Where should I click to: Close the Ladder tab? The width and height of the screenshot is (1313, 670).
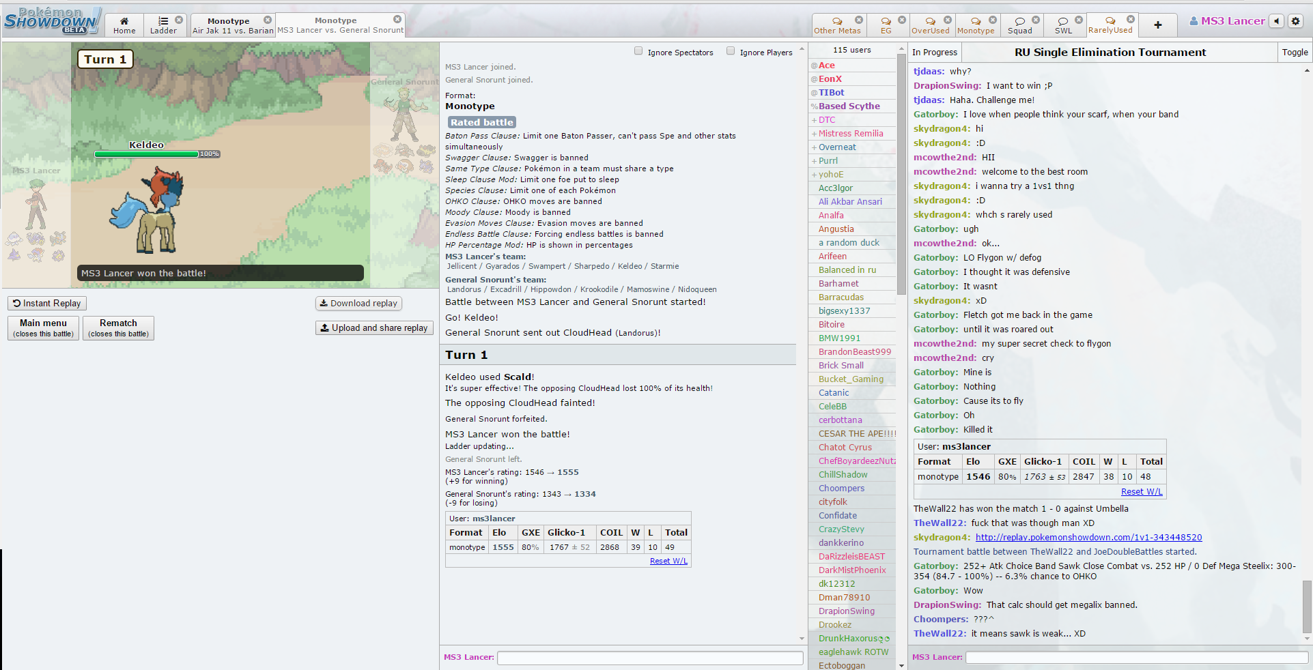[179, 20]
